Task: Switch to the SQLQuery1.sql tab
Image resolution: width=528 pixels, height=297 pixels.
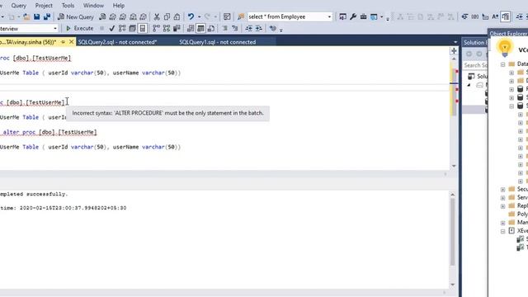Action: pos(218,42)
